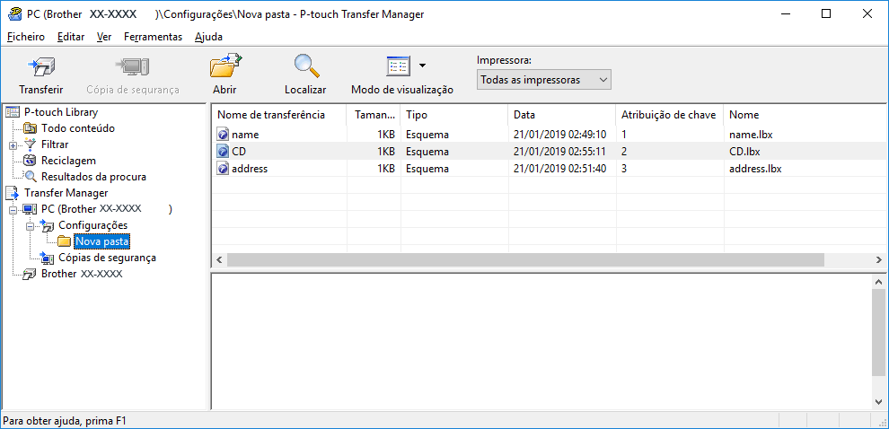Viewport: 889px width, 429px height.
Task: Select Resultados da procura tree item
Action: pos(93,177)
